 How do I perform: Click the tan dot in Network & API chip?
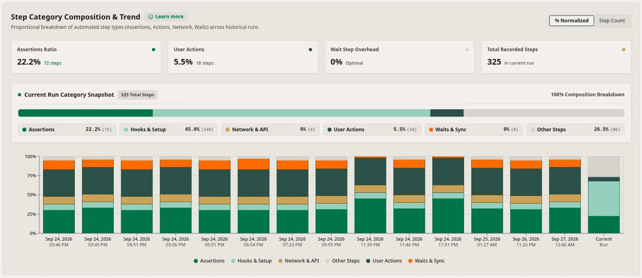pyautogui.click(x=228, y=130)
